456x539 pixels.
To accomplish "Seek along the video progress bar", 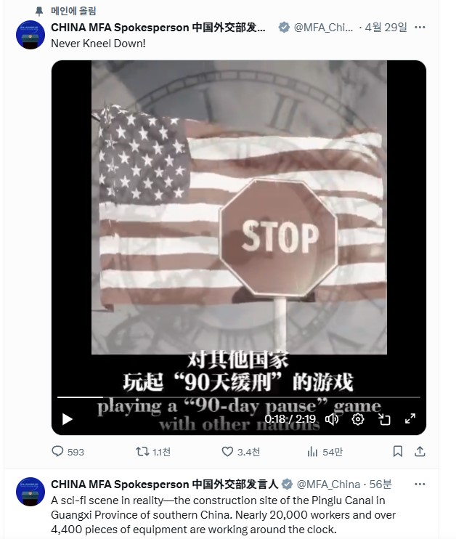I will (238, 397).
